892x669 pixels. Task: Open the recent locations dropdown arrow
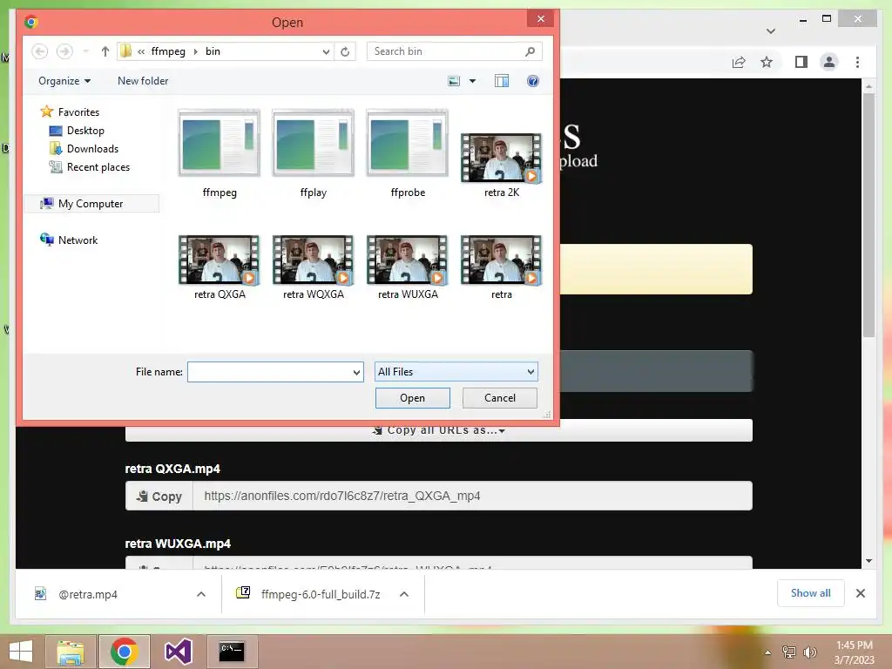point(85,51)
